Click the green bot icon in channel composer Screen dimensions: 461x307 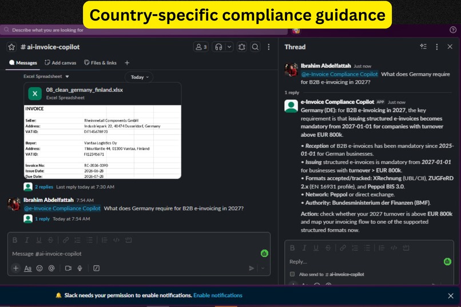click(264, 253)
